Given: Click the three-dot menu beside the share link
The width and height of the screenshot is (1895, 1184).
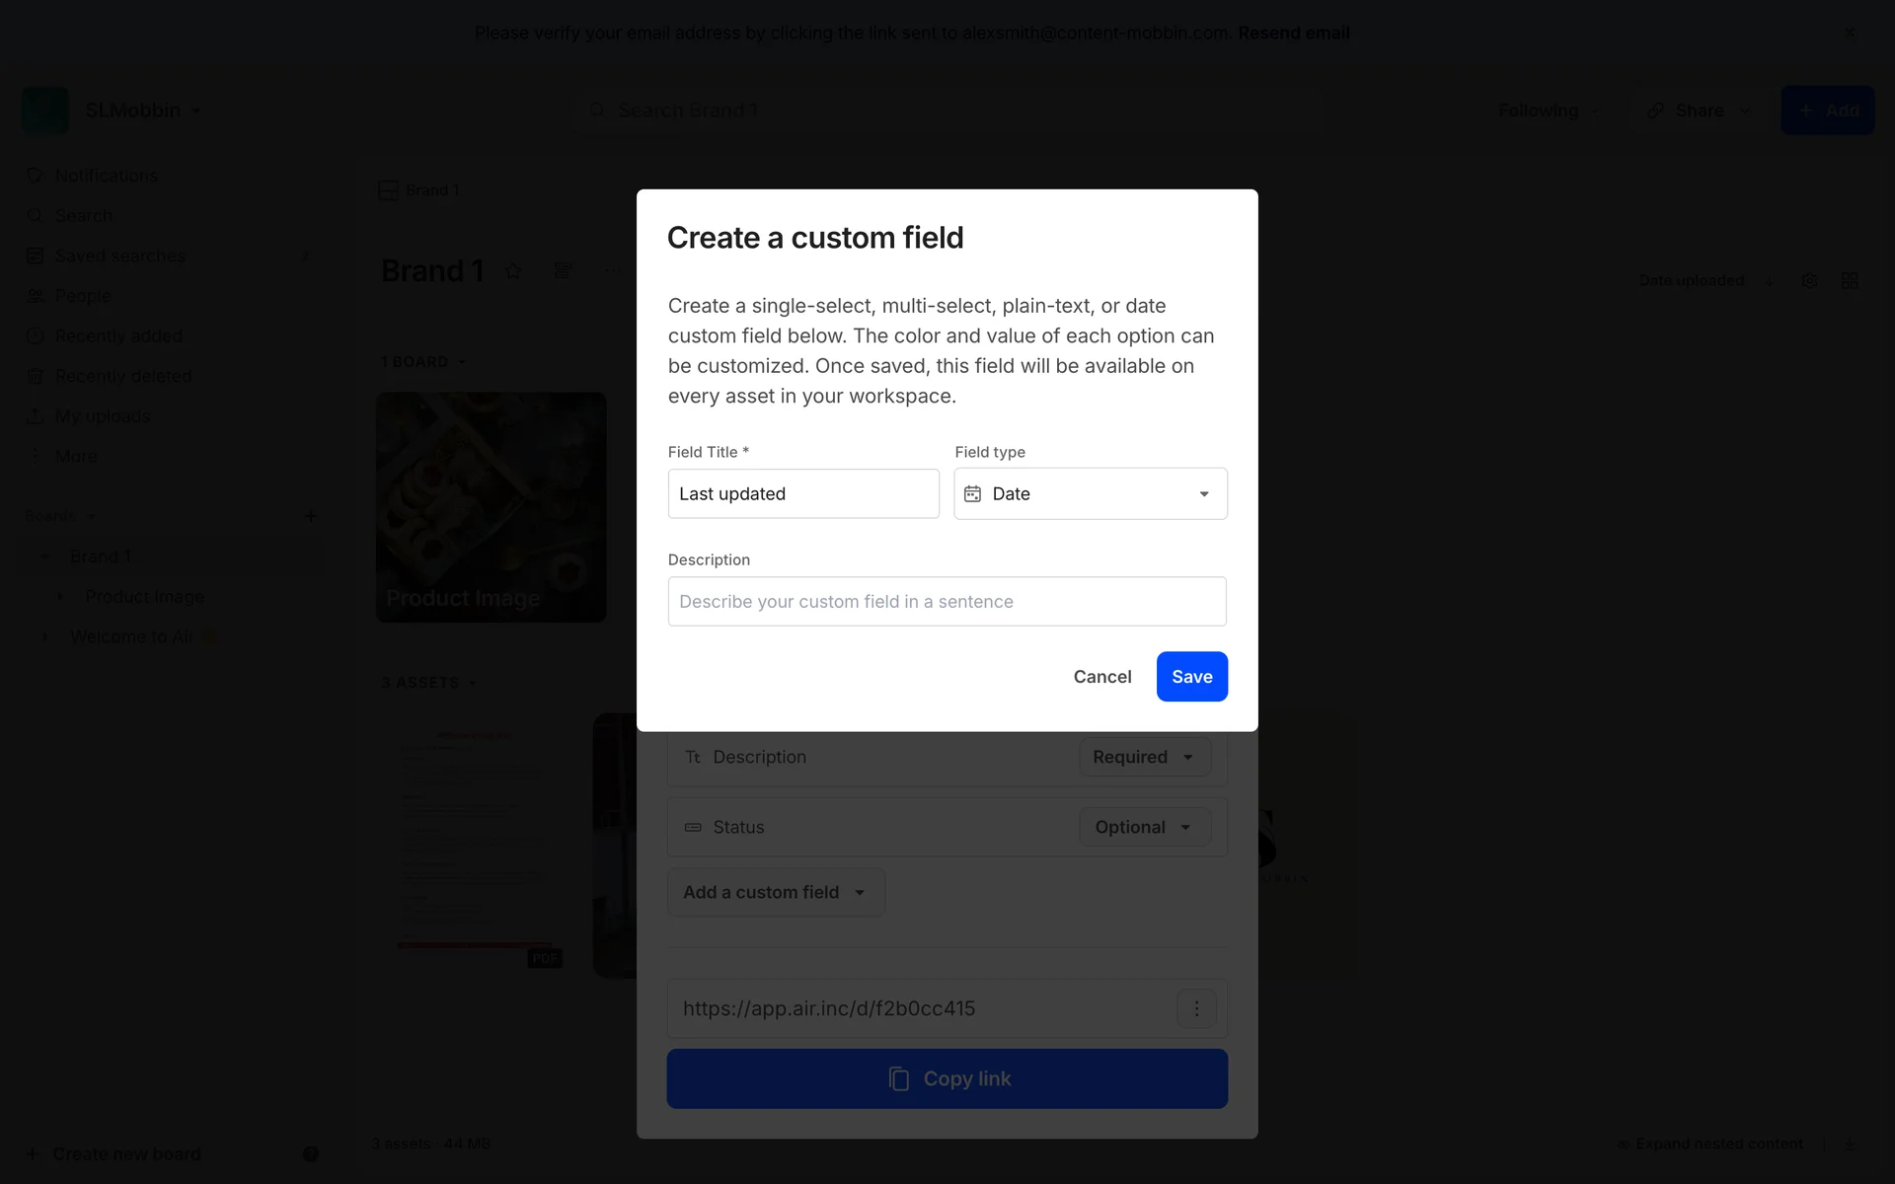Looking at the screenshot, I should (x=1196, y=1008).
